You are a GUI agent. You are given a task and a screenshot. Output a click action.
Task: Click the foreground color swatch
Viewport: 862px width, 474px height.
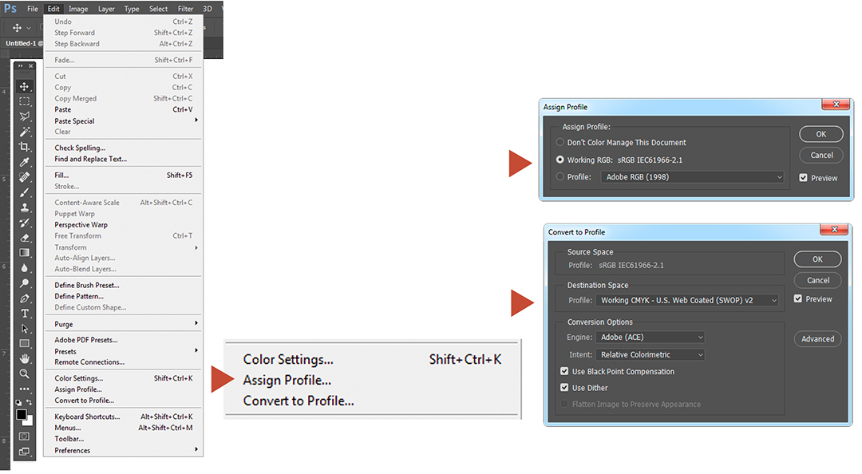click(x=22, y=414)
